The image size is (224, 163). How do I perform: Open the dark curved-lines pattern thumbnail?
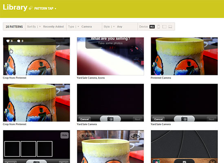coord(184,147)
